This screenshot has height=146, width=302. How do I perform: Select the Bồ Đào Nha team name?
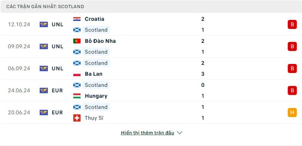pos(100,41)
